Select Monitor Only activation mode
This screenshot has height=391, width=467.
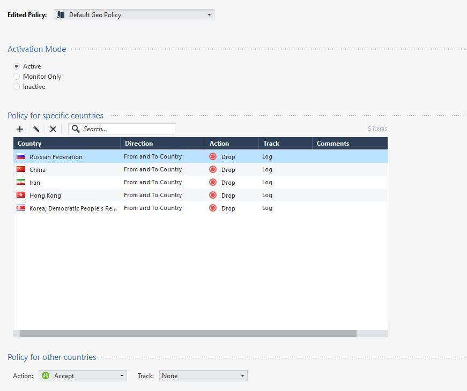(17, 77)
